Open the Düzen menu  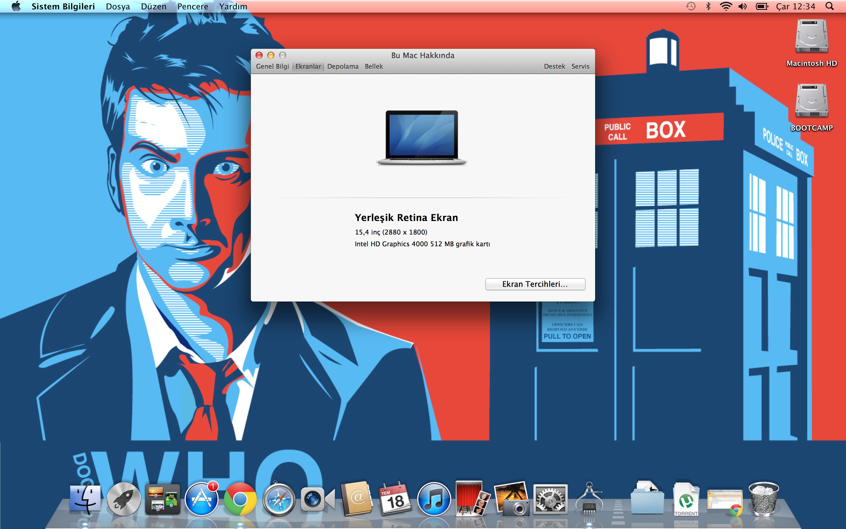153,6
